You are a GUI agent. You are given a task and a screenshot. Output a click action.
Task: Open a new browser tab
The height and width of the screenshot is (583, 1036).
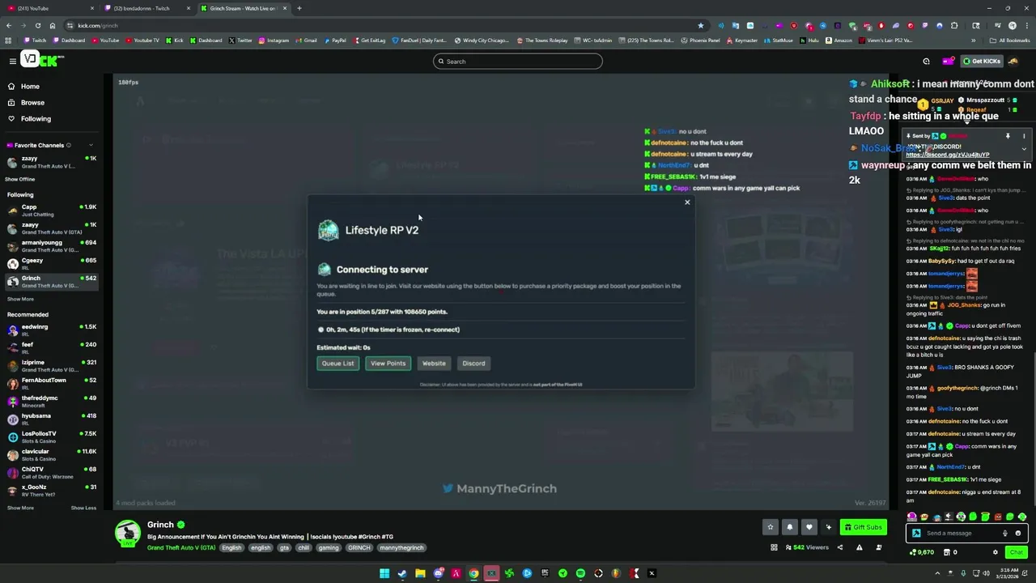point(299,8)
